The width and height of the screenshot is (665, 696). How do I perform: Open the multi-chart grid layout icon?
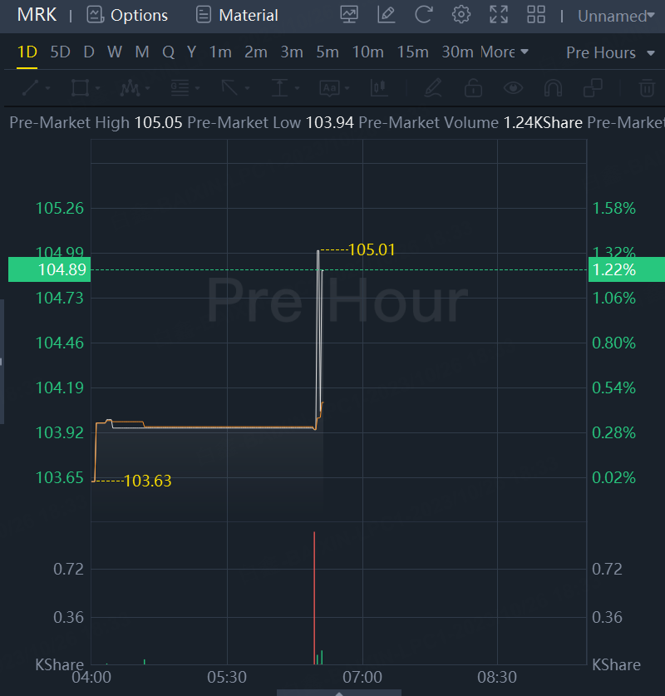[536, 15]
